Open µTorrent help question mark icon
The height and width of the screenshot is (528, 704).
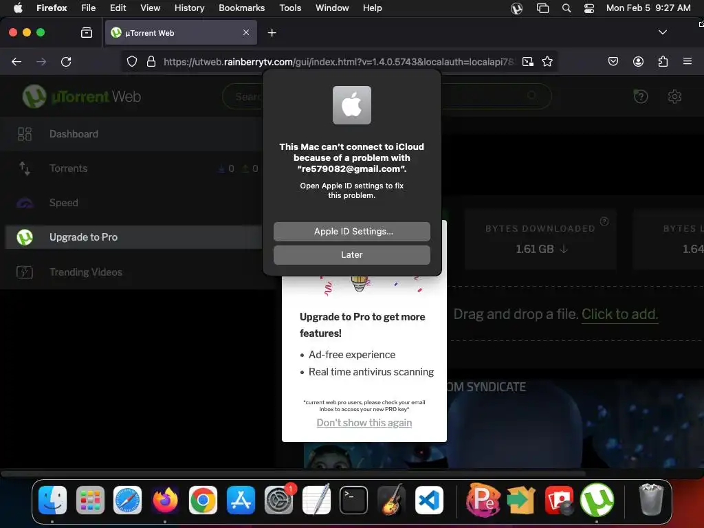coord(641,96)
